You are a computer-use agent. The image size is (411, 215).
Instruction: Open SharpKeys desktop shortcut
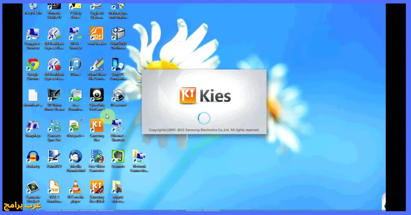point(33,129)
